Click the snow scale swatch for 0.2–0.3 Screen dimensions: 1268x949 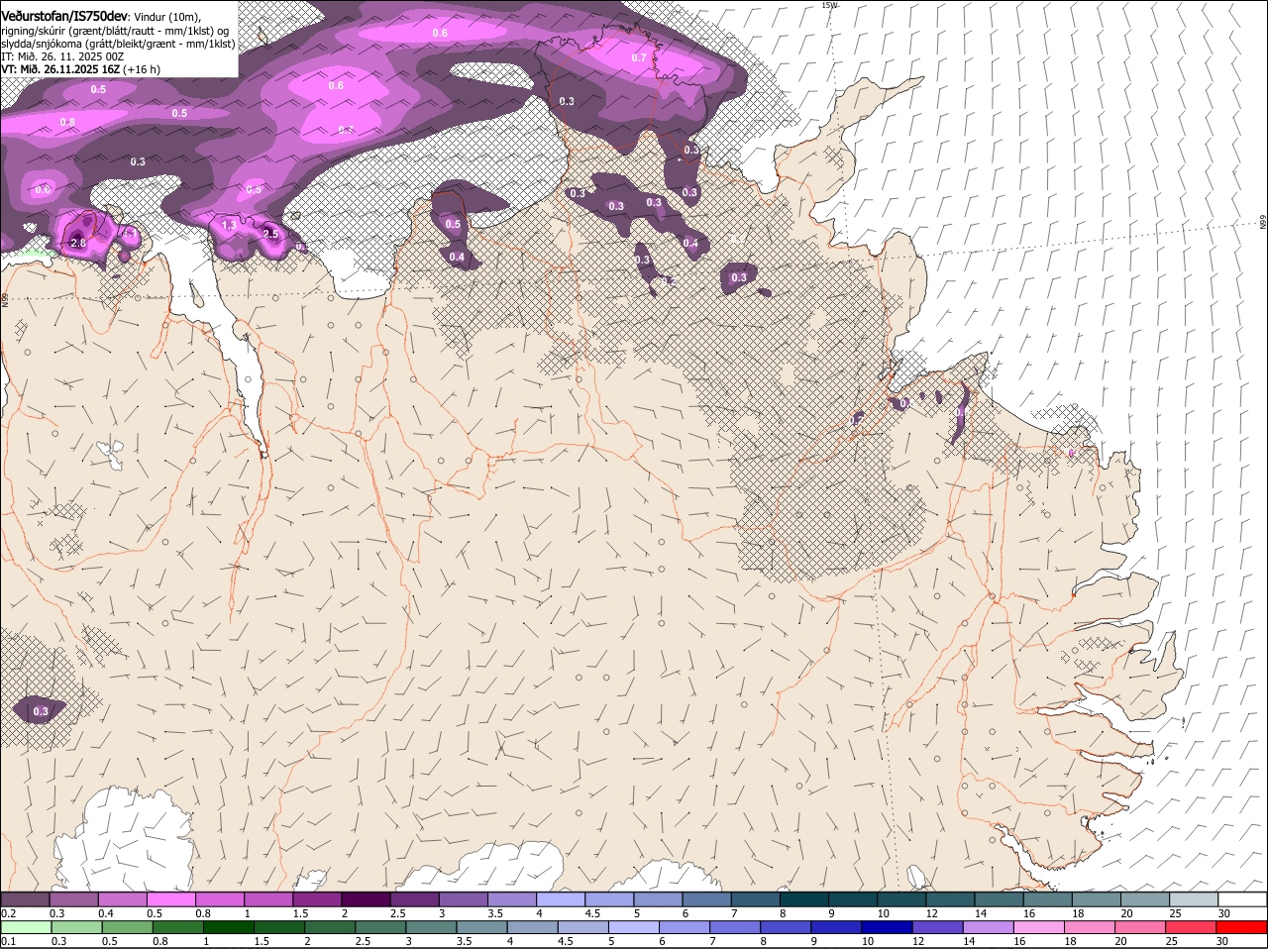(25, 899)
